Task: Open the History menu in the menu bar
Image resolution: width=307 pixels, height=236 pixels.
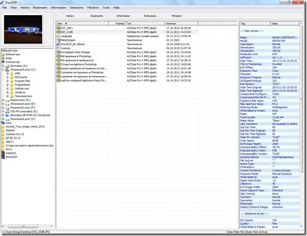Action: (x=25, y=7)
